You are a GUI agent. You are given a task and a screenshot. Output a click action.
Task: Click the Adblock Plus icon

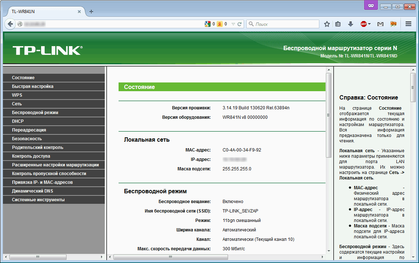[363, 24]
